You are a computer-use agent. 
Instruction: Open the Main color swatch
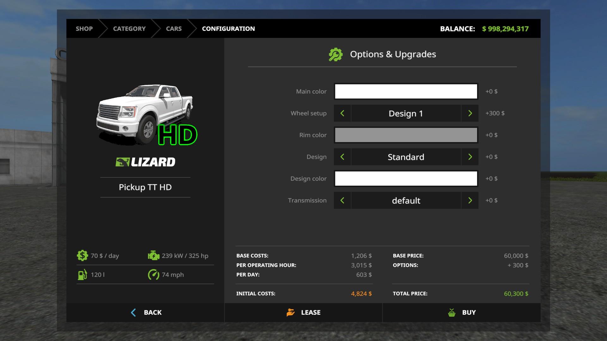[406, 92]
